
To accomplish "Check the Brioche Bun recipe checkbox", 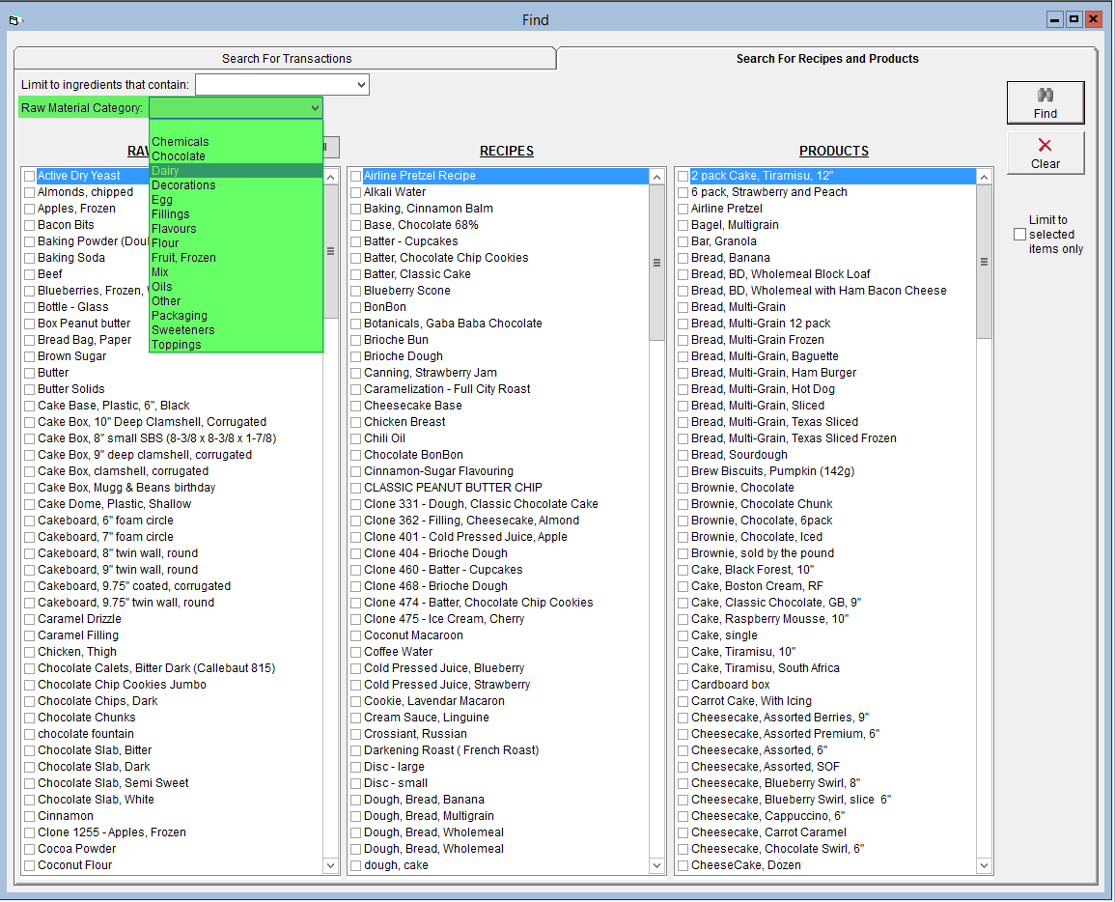I will [356, 340].
